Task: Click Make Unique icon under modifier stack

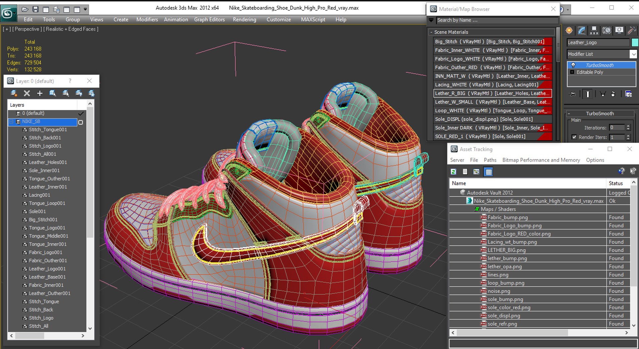Action: [602, 94]
